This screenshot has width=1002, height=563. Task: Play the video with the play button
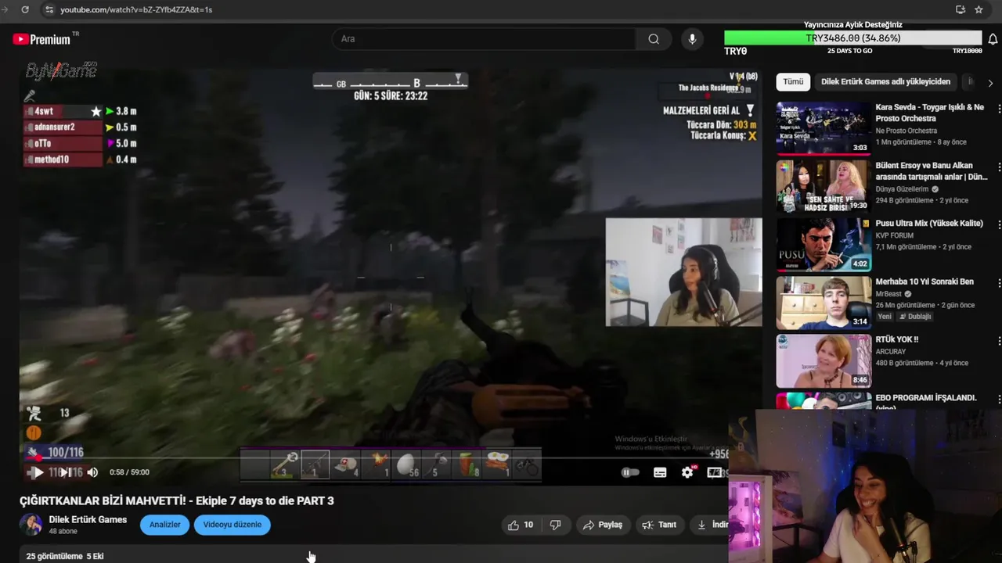tap(36, 472)
